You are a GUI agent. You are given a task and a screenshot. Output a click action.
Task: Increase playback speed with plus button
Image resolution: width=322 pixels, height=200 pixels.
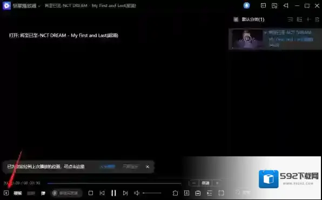217,183
